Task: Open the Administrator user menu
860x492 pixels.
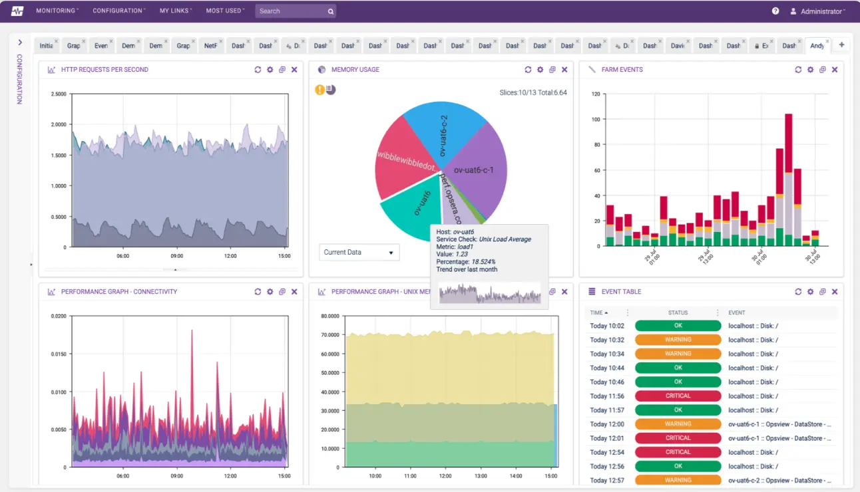Action: tap(818, 11)
